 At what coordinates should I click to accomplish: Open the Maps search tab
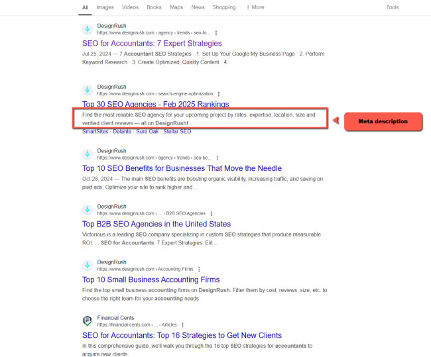[x=176, y=7]
